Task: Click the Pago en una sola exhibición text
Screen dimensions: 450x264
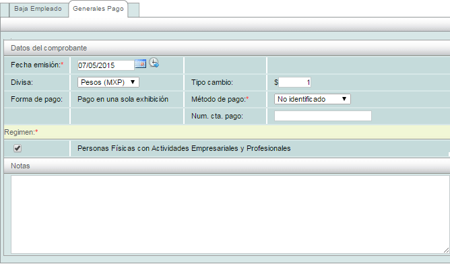Action: pos(123,99)
